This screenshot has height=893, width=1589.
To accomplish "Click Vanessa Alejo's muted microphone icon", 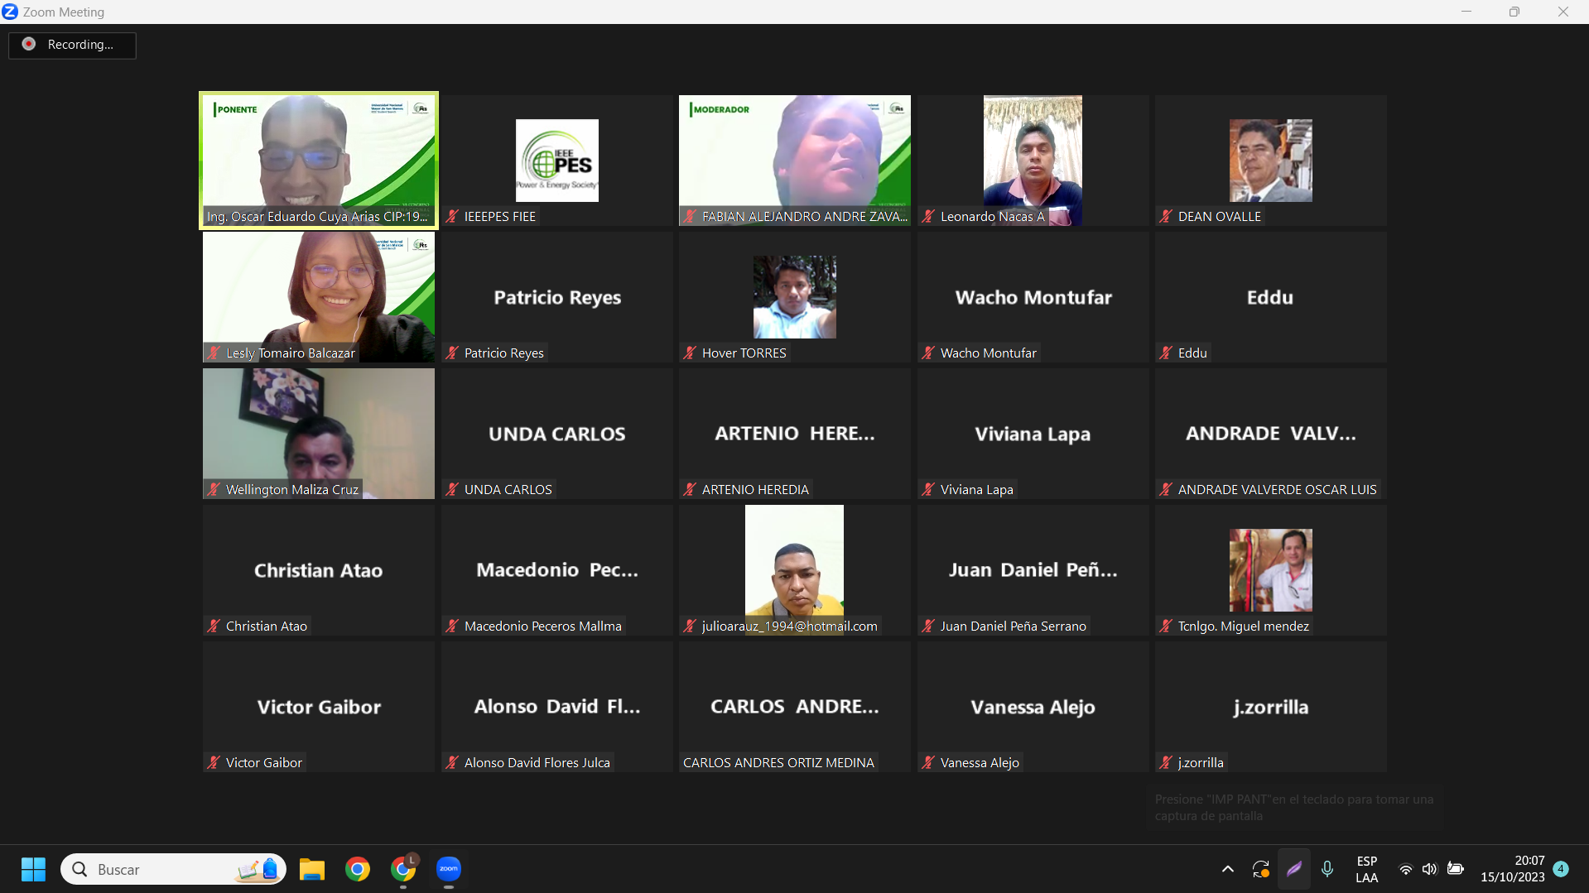I will tap(928, 762).
